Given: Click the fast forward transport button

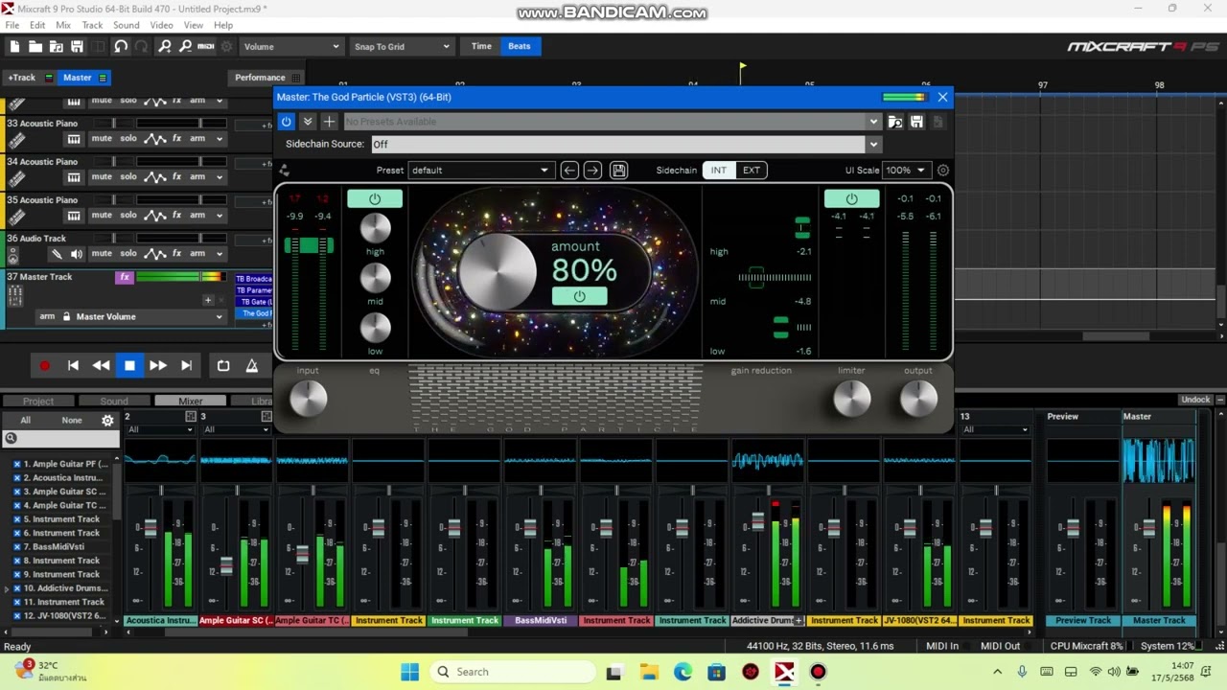Looking at the screenshot, I should click(x=158, y=365).
